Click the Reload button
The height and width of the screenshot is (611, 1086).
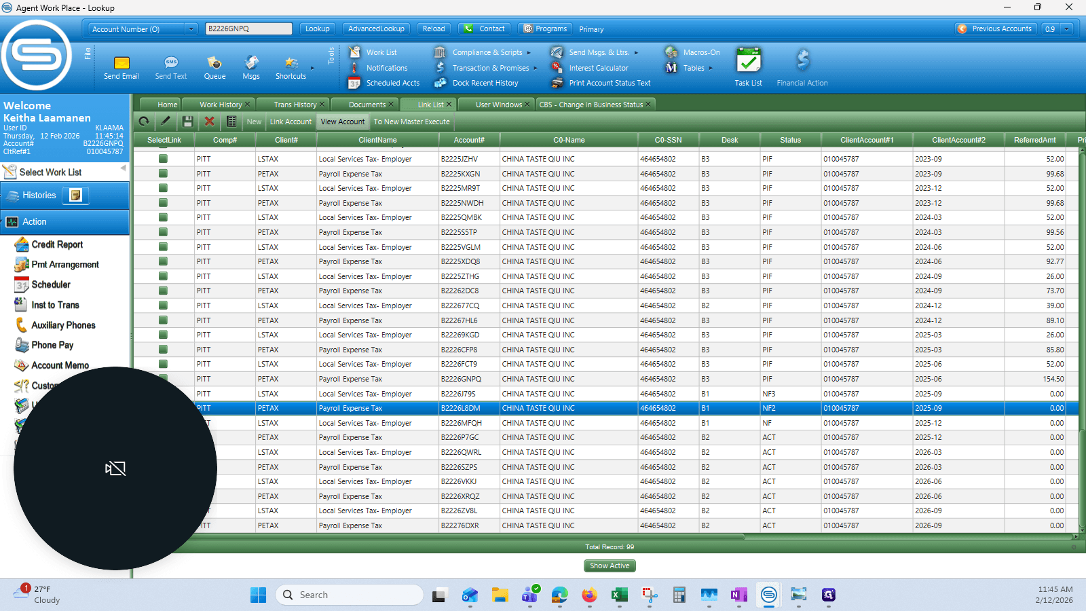coord(434,29)
